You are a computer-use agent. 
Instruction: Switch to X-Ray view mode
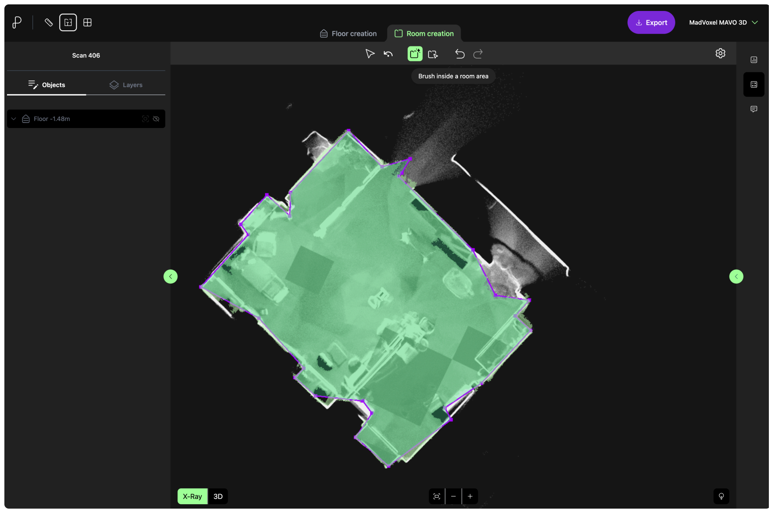[192, 496]
